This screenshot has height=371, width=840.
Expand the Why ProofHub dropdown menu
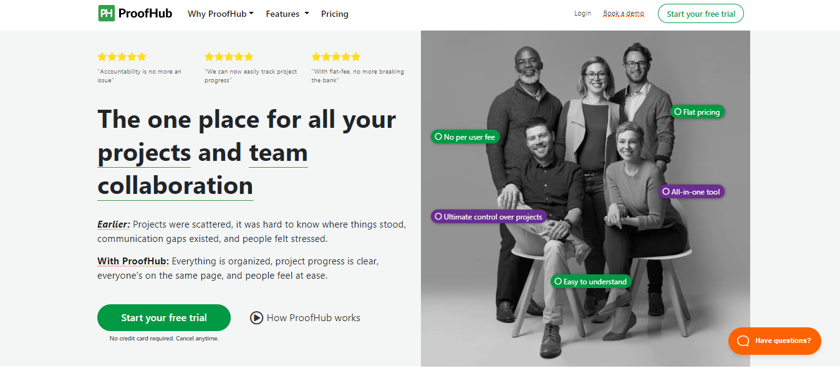pyautogui.click(x=221, y=14)
